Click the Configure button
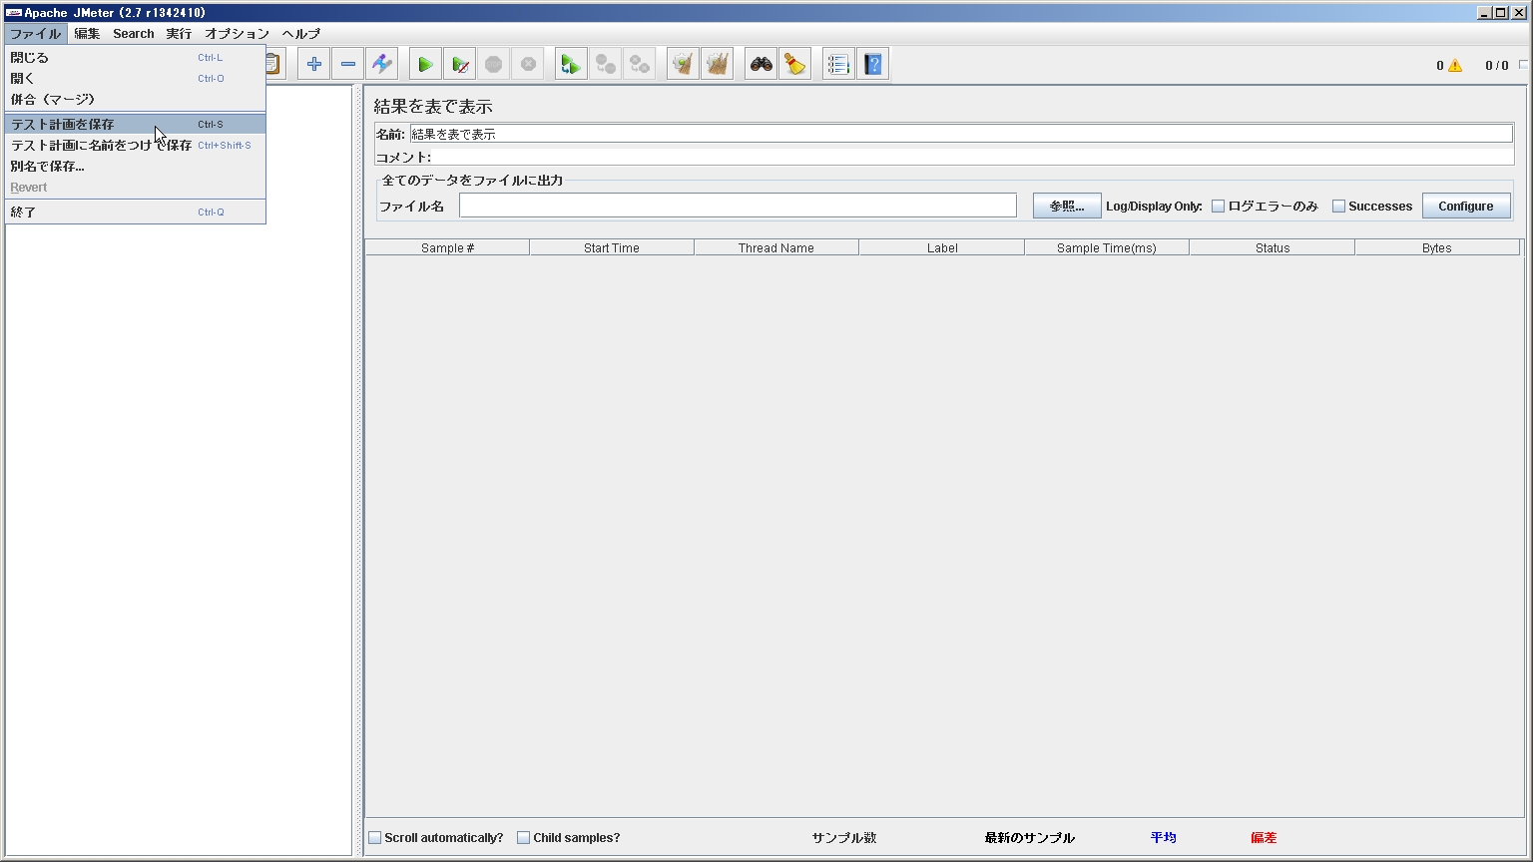Viewport: 1533px width, 862px height. (1466, 207)
